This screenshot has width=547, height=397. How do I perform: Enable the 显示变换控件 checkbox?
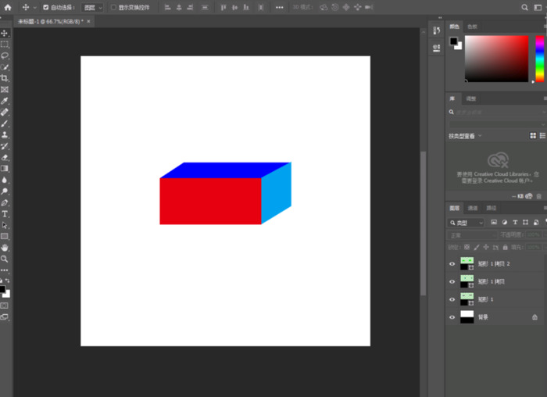pos(113,7)
